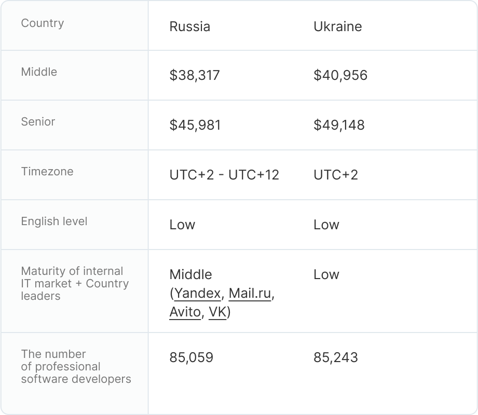478x415 pixels.
Task: Click the VK link
Action: coord(217,312)
